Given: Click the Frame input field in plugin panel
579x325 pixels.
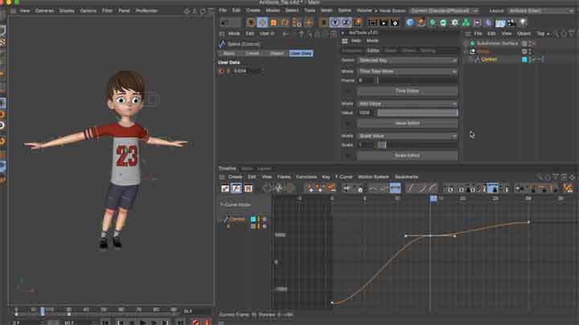Looking at the screenshot, I should 368,80.
